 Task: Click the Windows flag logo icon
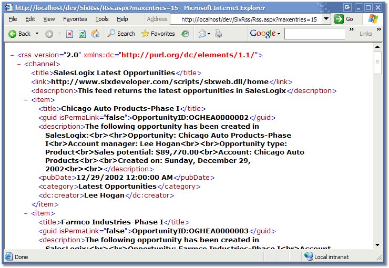[x=373, y=19]
